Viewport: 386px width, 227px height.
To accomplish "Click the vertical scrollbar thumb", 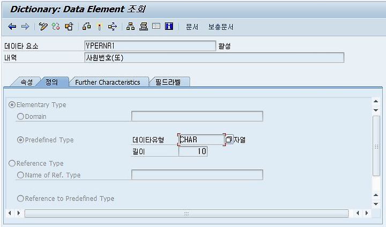I will 376,146.
